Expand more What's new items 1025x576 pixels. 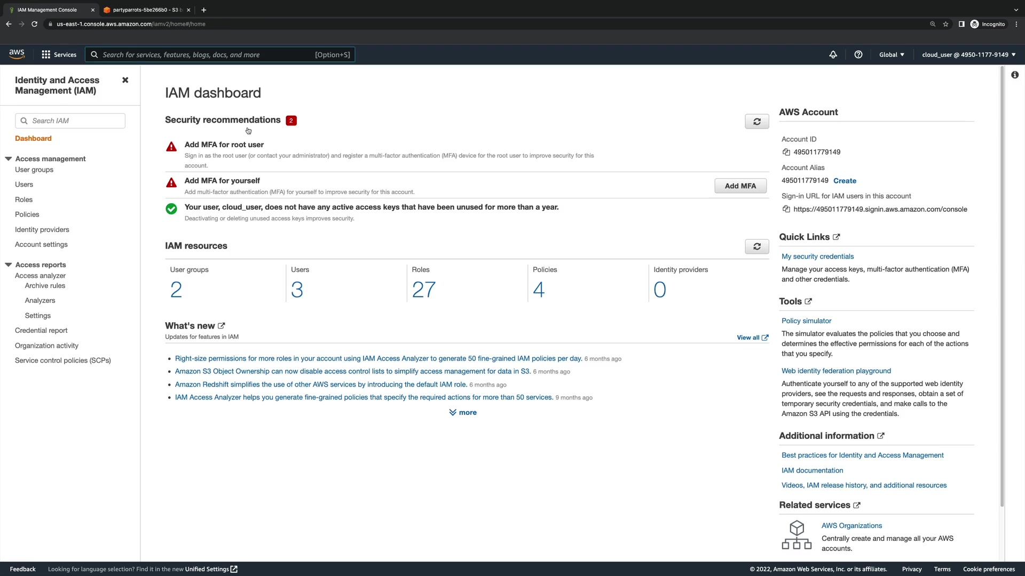point(463,412)
